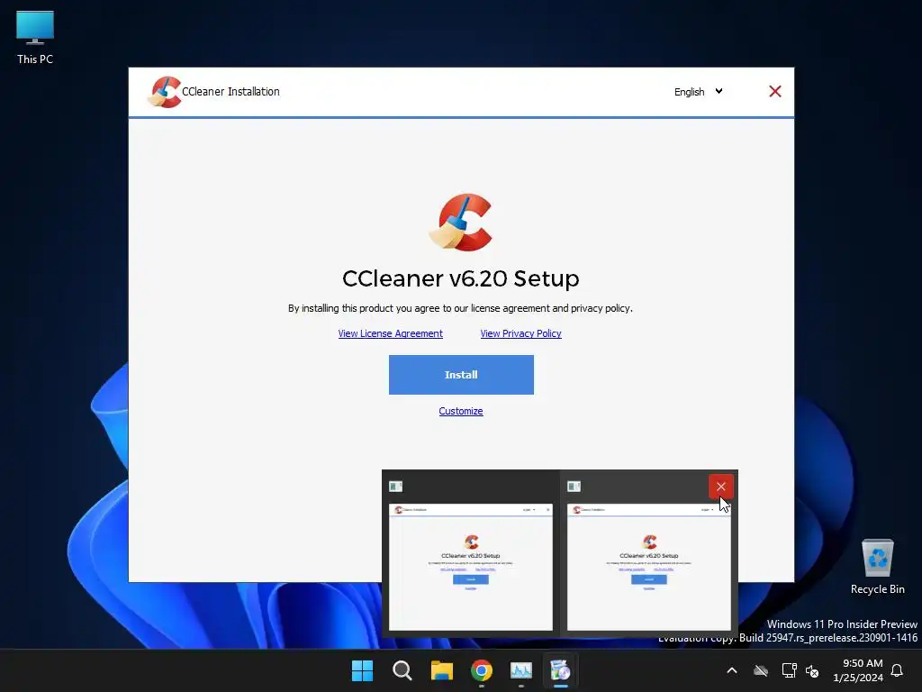Expand the English language dropdown

click(698, 92)
